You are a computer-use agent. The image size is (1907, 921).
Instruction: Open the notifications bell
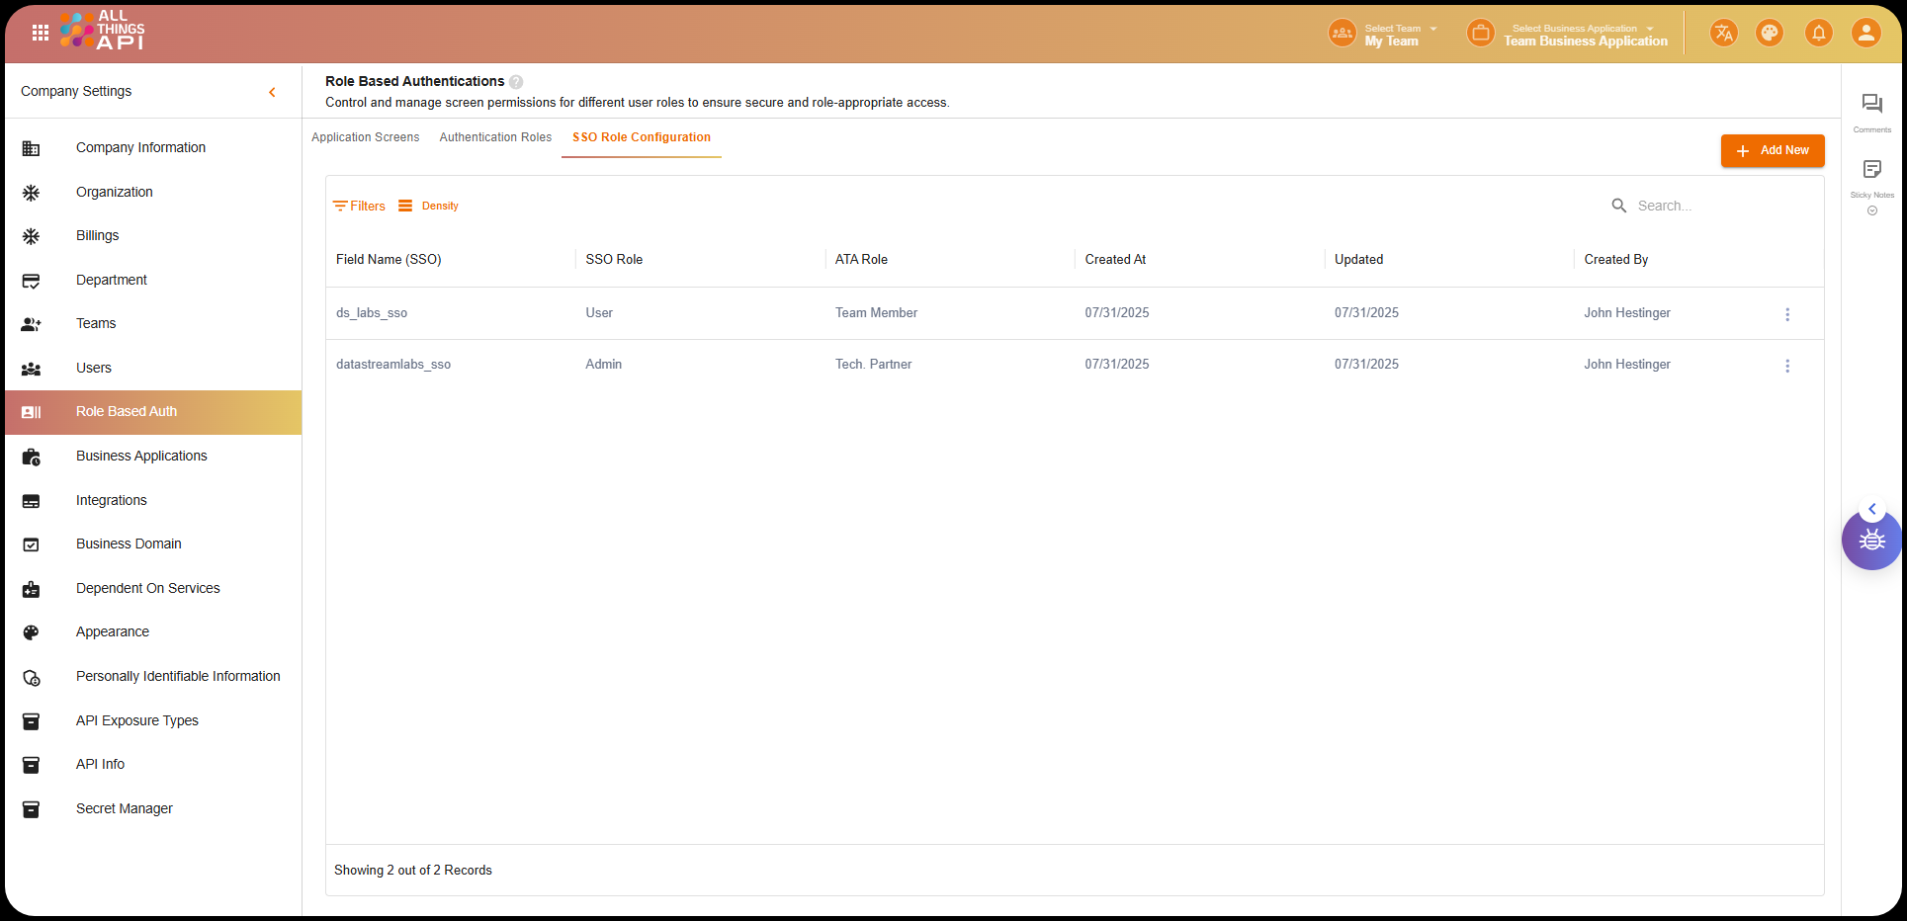(1818, 33)
